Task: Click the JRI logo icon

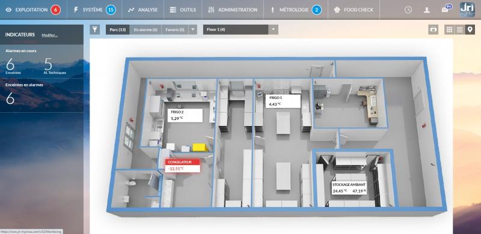Action: coord(467,10)
